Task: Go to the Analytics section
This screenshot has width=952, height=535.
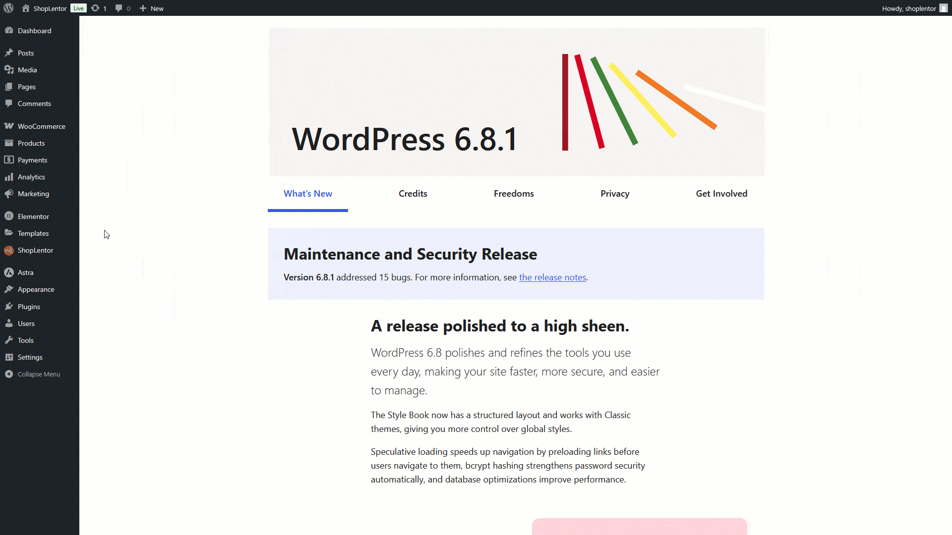Action: coord(31,177)
